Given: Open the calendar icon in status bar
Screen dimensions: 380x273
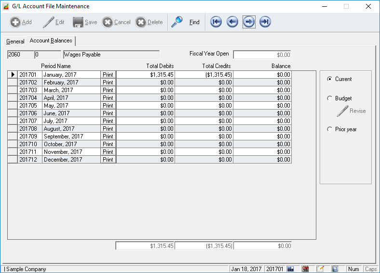Looking at the screenshot, I should coord(305,269).
